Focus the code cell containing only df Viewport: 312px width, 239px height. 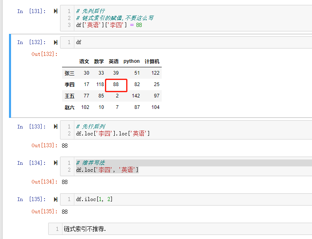coord(163,42)
